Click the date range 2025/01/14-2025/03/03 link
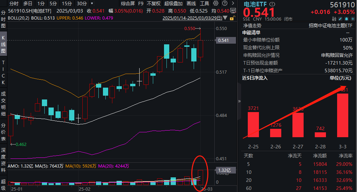This screenshot has width=357, height=192. coord(192,18)
